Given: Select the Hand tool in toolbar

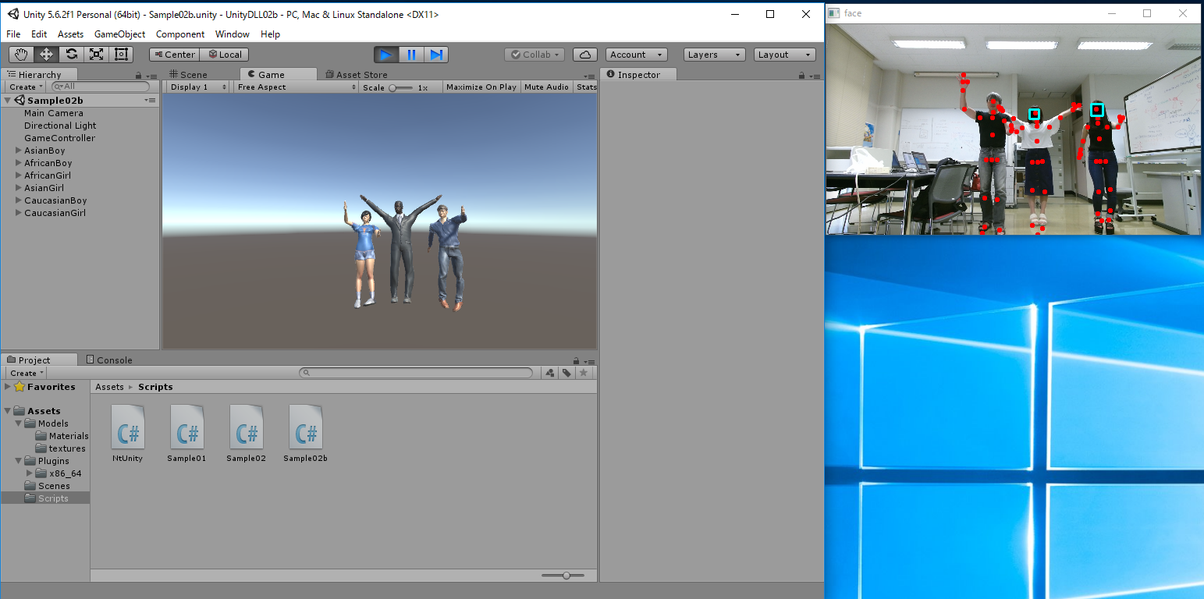Looking at the screenshot, I should pos(22,55).
